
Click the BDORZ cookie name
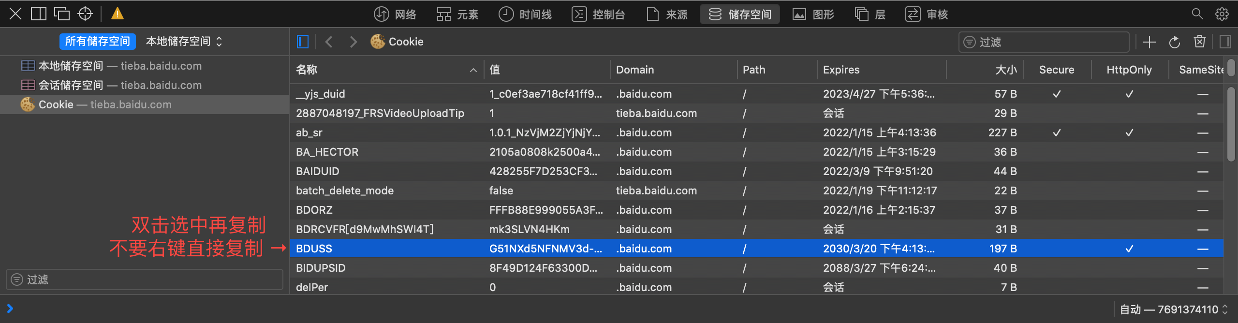314,210
